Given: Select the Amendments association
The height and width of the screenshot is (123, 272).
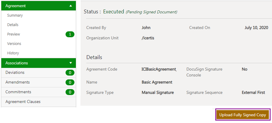Looking at the screenshot, I should pos(18,82).
